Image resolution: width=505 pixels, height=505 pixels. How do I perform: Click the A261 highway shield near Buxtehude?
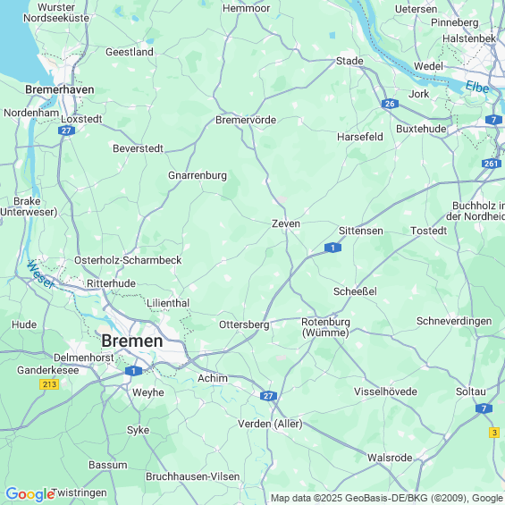(x=492, y=164)
